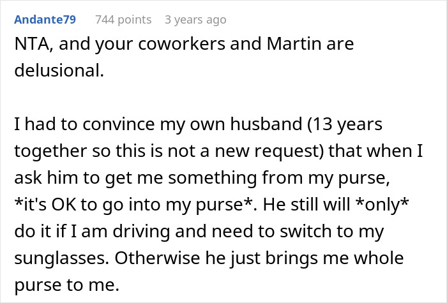Viewport: 447px width, 303px height.
Task: Click the 744 points score
Action: click(123, 20)
